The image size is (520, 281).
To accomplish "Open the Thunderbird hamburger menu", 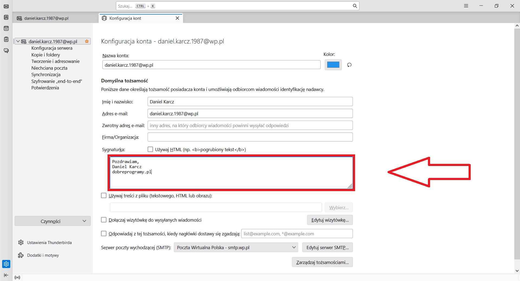I will (466, 6).
